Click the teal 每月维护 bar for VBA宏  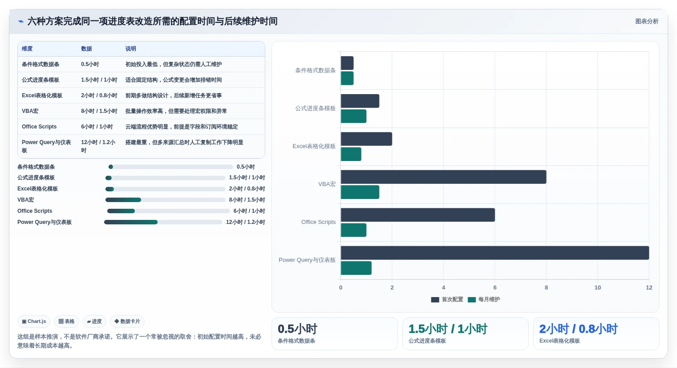(x=360, y=192)
